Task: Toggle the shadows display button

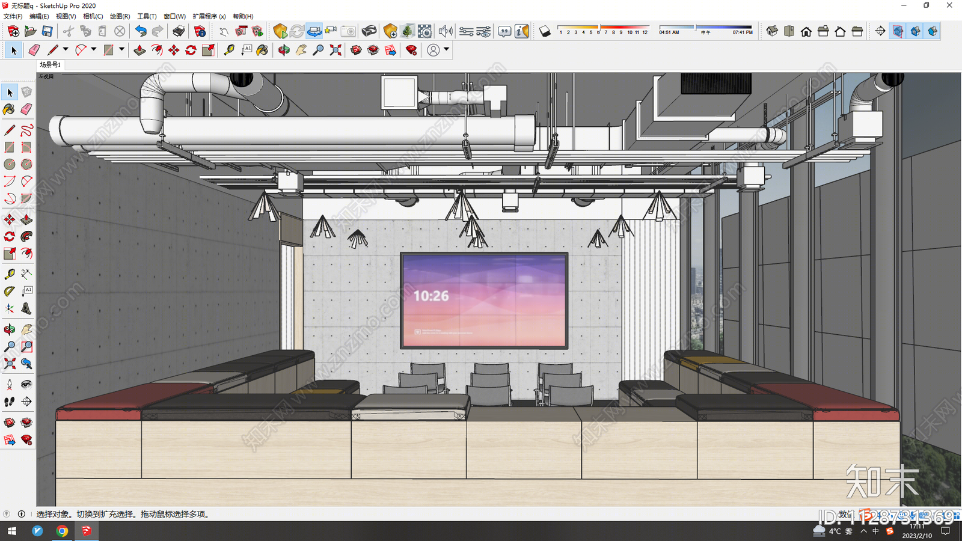Action: (x=545, y=31)
